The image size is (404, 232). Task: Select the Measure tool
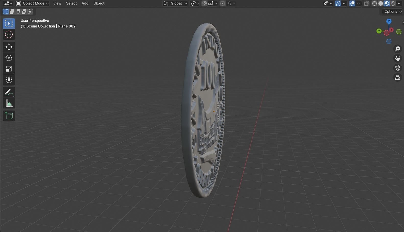click(9, 103)
